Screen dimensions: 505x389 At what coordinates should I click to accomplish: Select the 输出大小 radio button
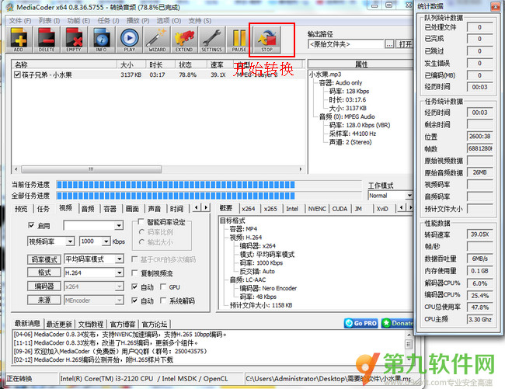[141, 242]
